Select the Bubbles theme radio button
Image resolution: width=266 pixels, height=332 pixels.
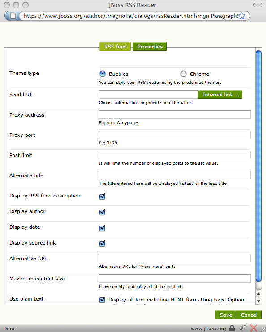103,74
